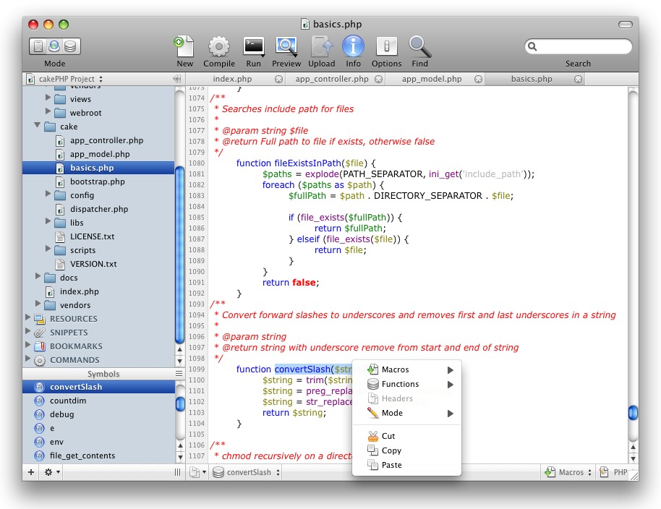
Task: Expand the COMMANDS section
Action: point(27,359)
